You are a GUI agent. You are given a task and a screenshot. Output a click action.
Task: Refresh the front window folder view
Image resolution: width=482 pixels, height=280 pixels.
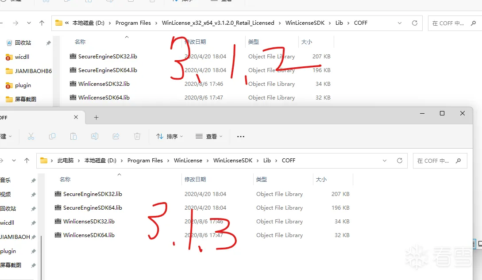(x=400, y=161)
